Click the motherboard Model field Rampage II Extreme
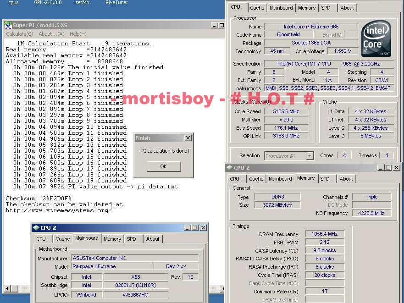 (111, 266)
